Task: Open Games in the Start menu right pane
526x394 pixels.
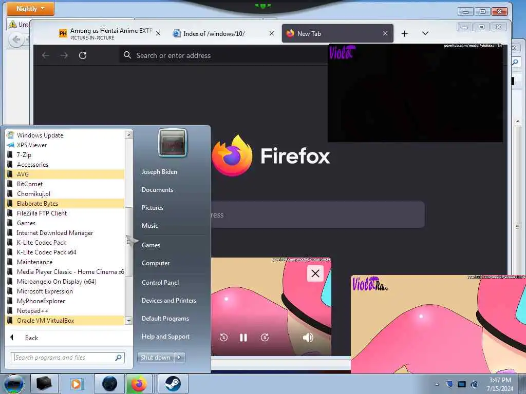Action: click(151, 245)
